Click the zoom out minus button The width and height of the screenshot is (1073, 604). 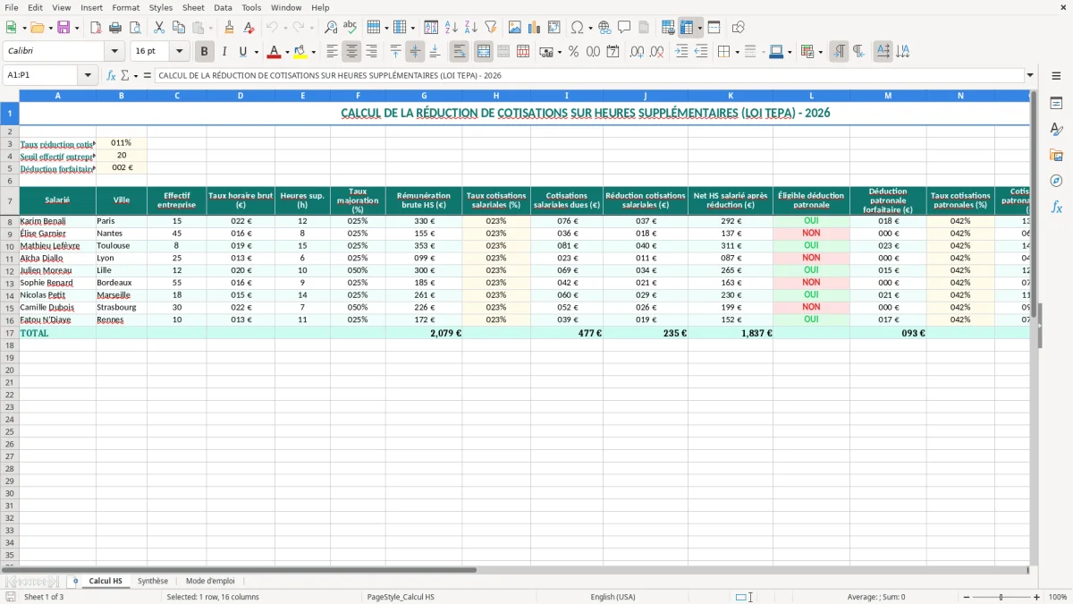(967, 597)
